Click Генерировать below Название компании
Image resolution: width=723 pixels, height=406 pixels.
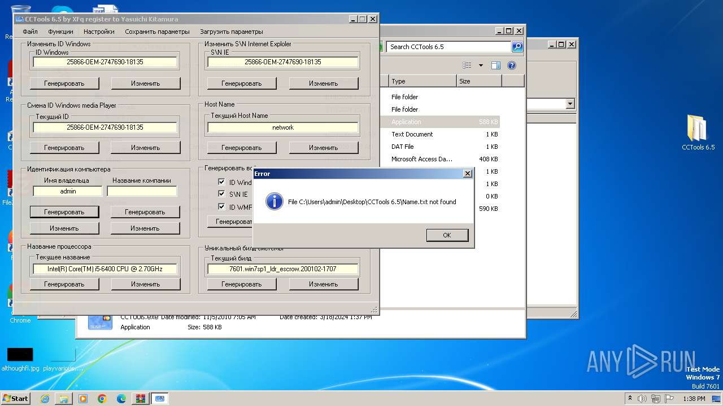145,212
